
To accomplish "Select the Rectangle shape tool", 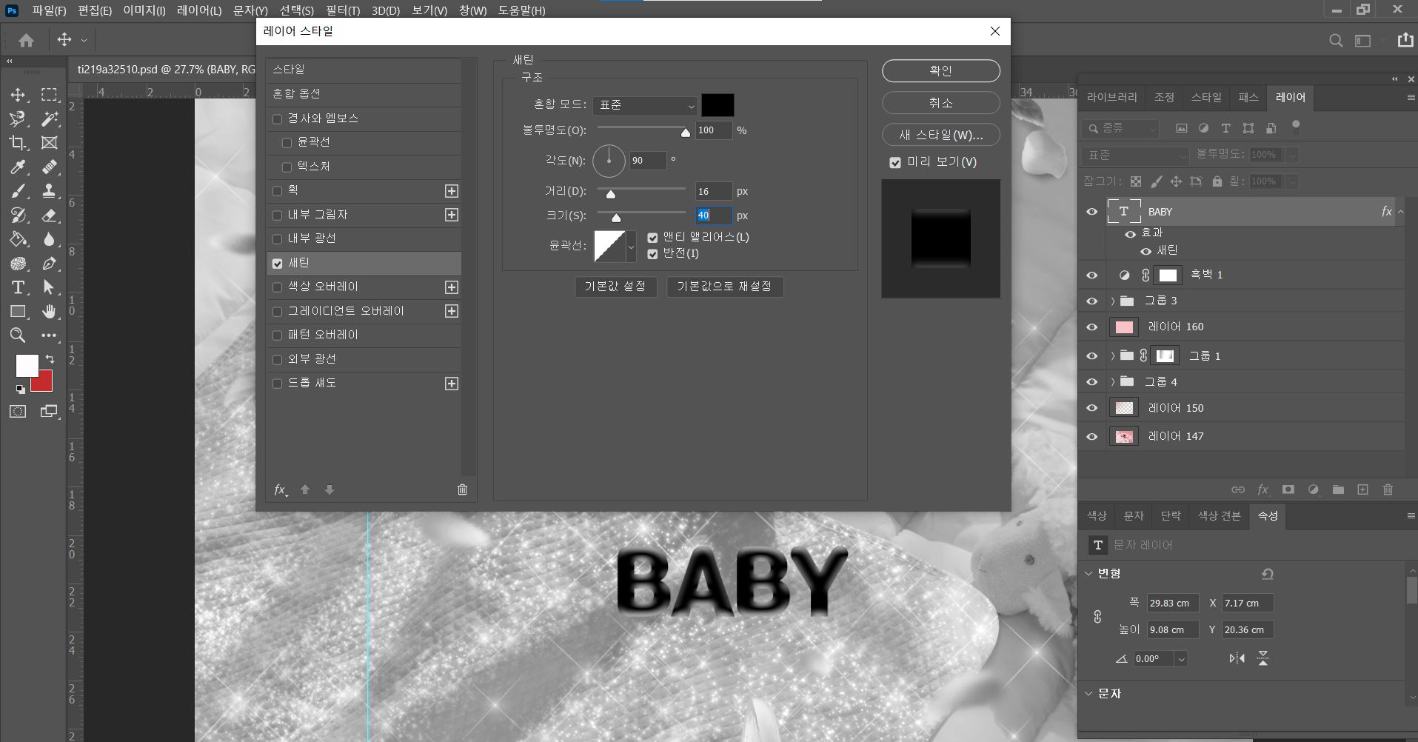I will point(18,312).
